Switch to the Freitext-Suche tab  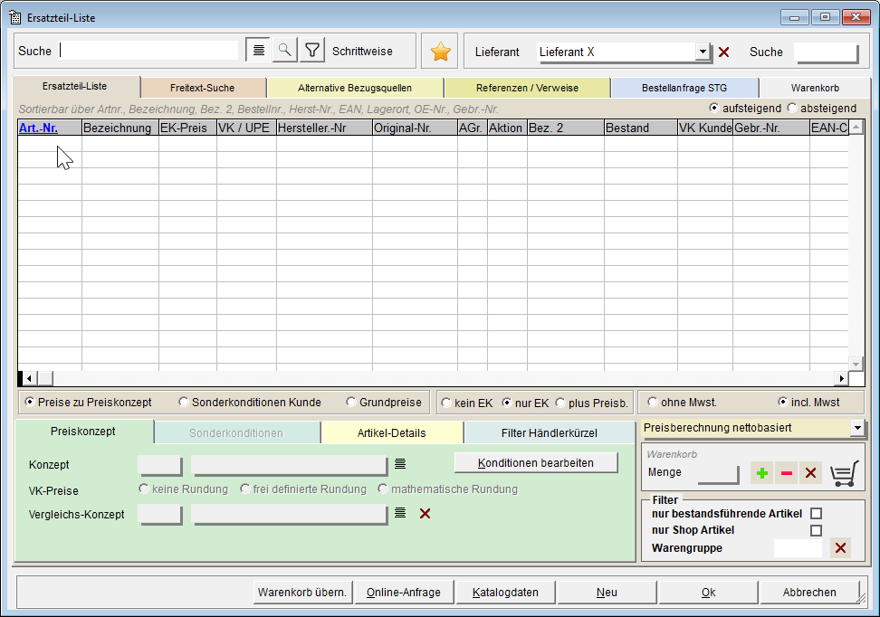(203, 88)
